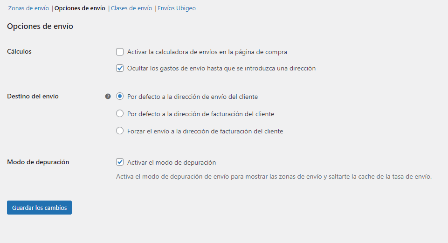Viewport: 448px width, 243px height.
Task: Select the current Opciones de envío tab
Action: click(80, 8)
